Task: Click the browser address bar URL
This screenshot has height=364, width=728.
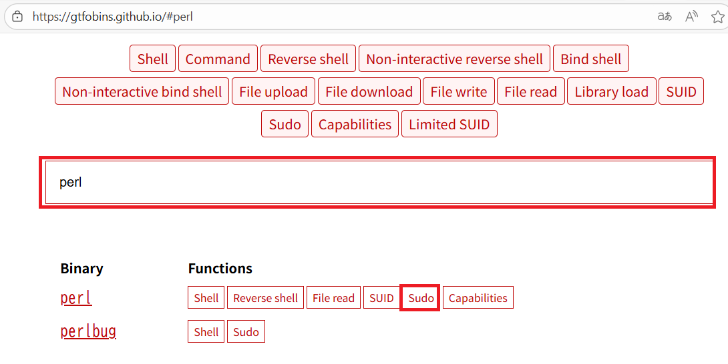Action: pyautogui.click(x=113, y=17)
